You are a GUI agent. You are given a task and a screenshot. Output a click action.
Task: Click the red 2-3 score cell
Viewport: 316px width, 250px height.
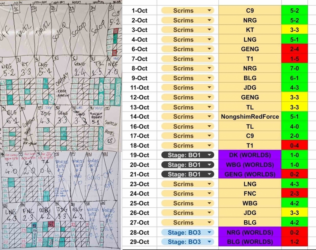coord(295,194)
